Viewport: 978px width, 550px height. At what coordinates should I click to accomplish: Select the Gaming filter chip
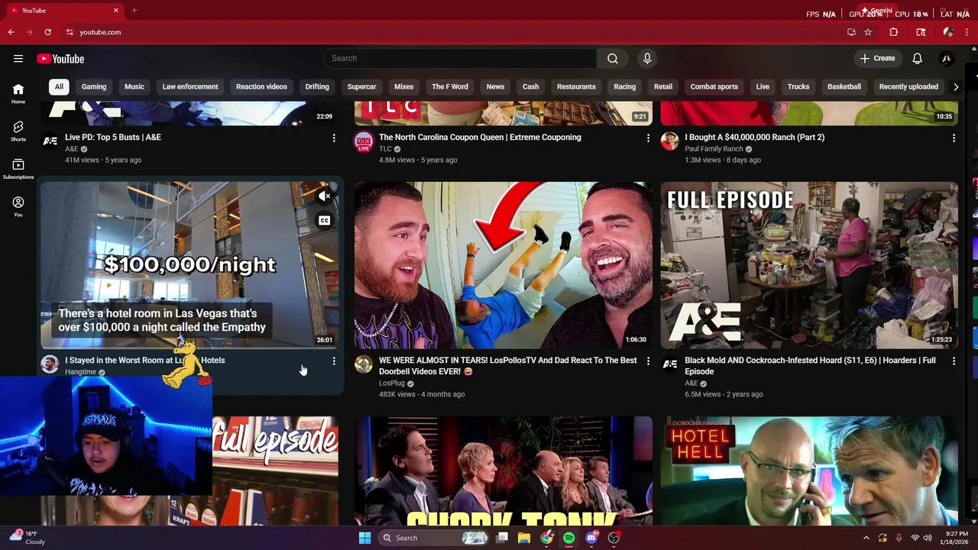pos(94,86)
